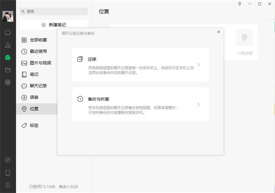Select the green Favorites cube icon
This screenshot has width=275, height=193.
click(x=8, y=57)
